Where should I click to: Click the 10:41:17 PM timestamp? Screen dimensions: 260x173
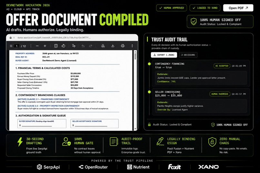[239, 94]
